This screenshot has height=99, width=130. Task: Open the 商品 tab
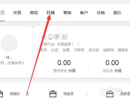tap(34, 13)
